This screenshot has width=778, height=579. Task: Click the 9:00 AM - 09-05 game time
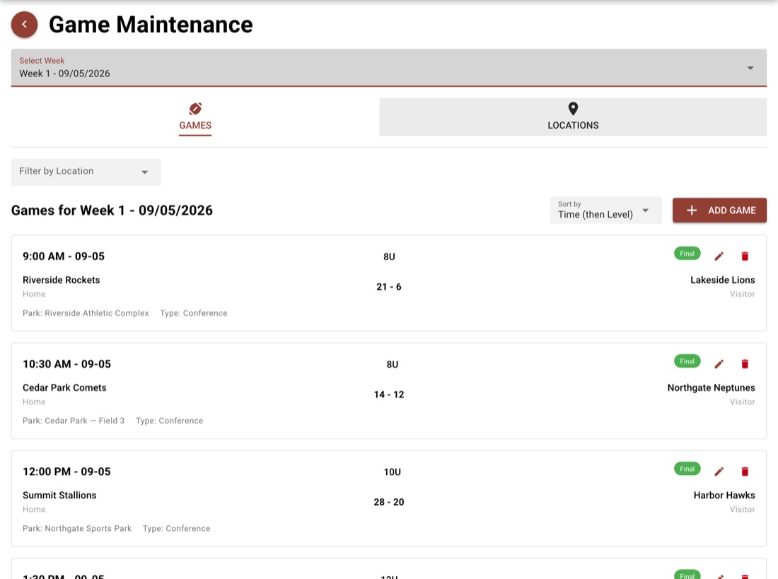[x=64, y=256]
